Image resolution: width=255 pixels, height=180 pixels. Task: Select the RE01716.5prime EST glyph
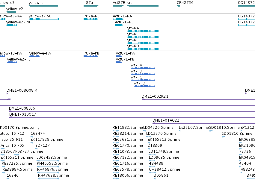pyautogui.click(x=116, y=167)
